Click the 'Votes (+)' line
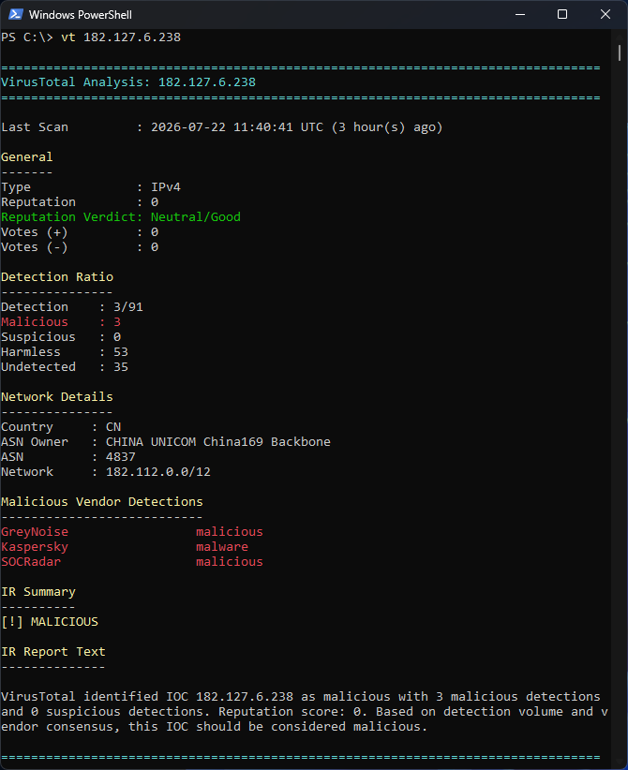The width and height of the screenshot is (628, 770). [x=80, y=232]
